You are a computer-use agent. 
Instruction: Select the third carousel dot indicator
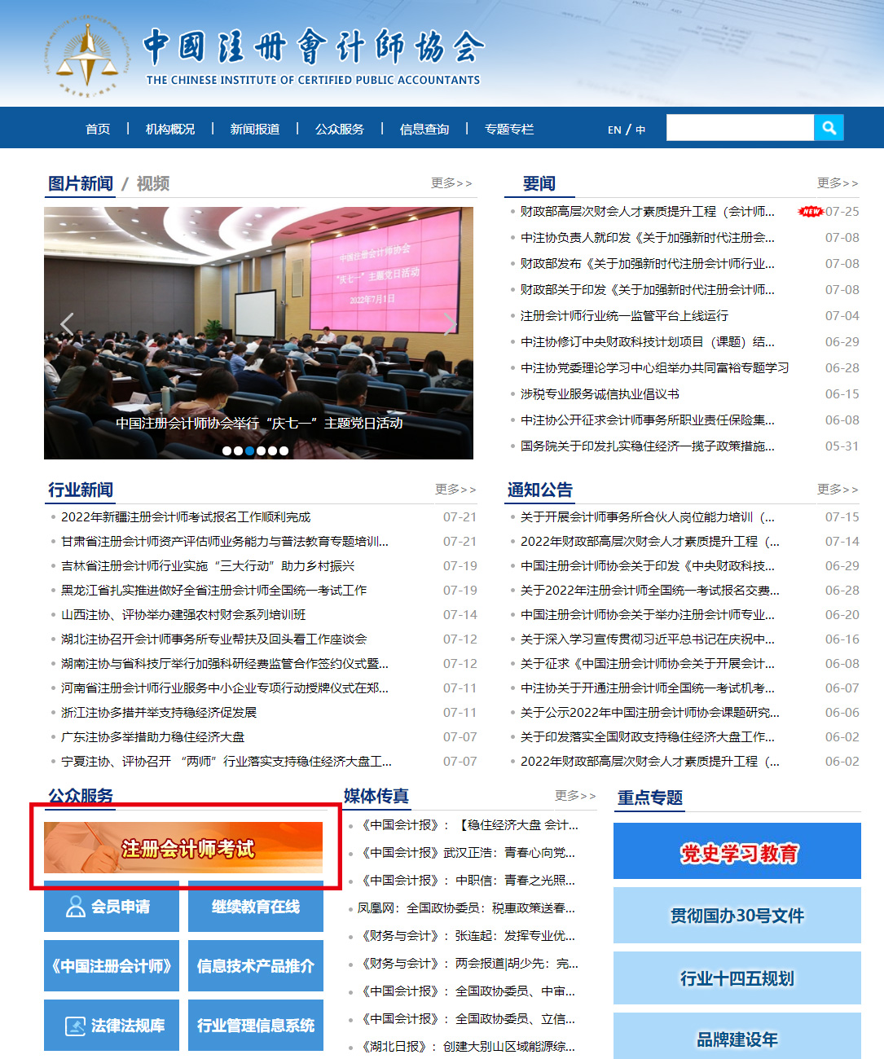249,450
